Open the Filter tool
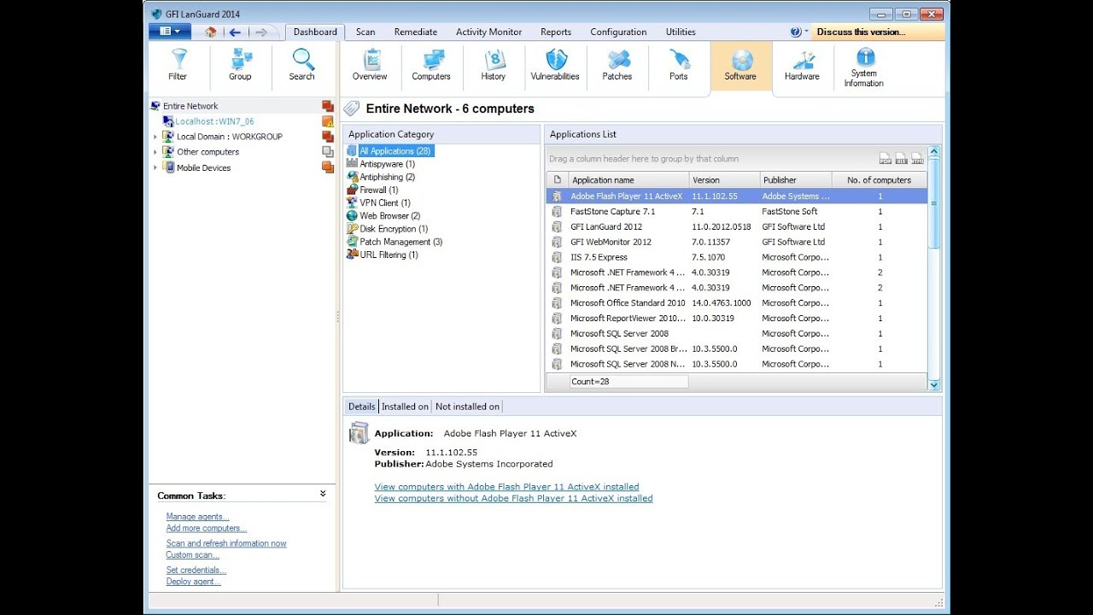 pyautogui.click(x=178, y=66)
